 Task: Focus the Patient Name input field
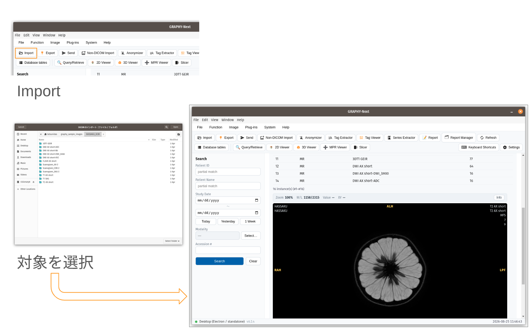click(228, 186)
